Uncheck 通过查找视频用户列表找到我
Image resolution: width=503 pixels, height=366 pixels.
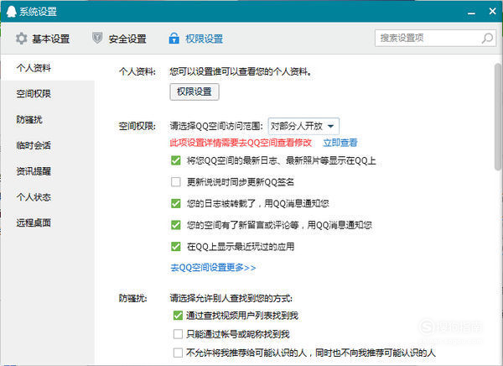click(x=178, y=316)
